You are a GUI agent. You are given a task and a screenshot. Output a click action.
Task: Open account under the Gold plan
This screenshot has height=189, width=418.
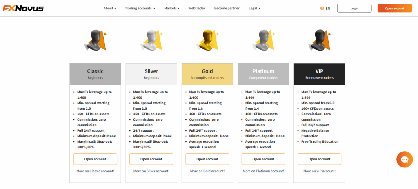[207, 159]
